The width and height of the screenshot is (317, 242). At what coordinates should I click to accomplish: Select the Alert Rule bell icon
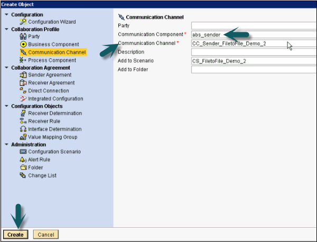(23, 160)
